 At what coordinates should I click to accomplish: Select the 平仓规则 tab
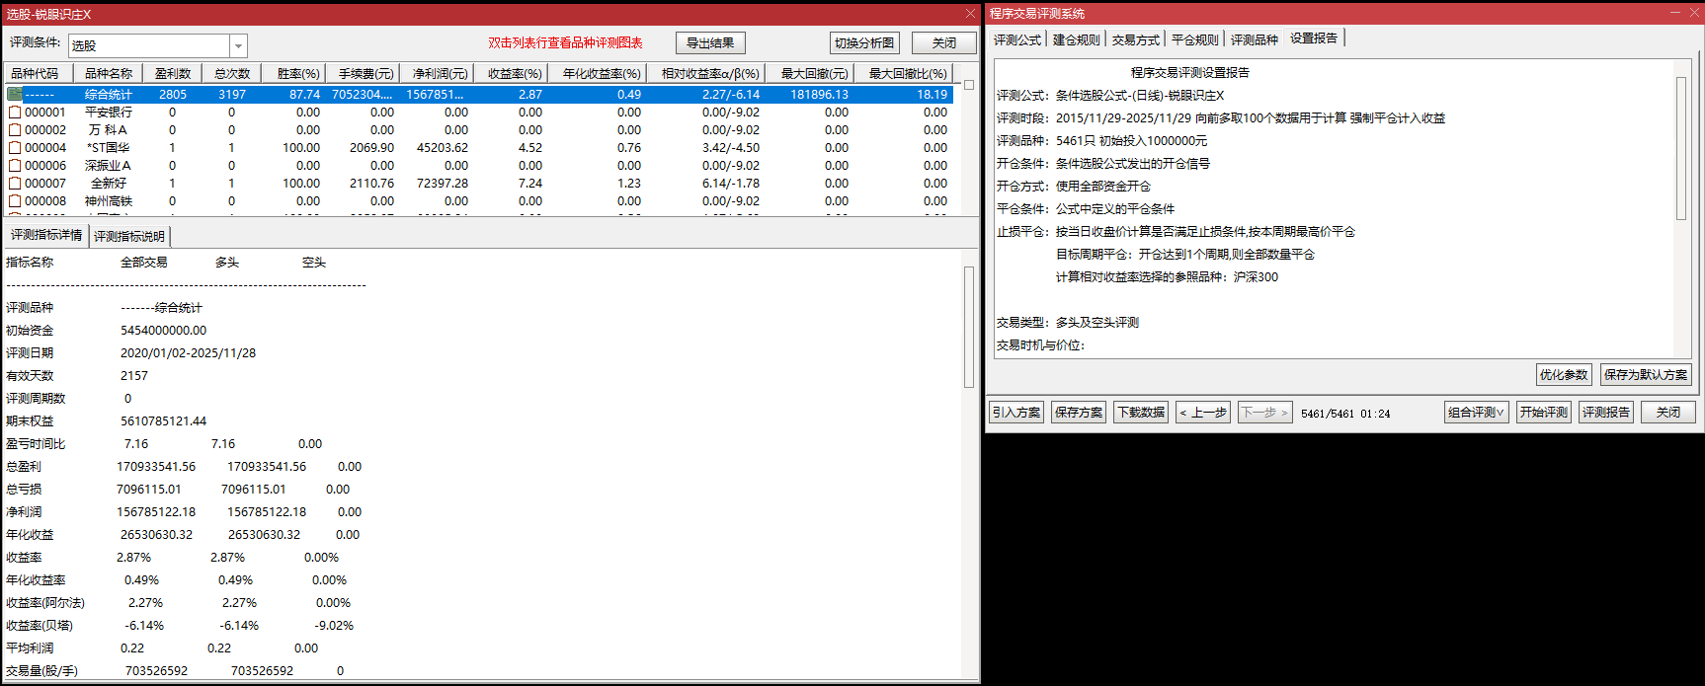[1194, 39]
